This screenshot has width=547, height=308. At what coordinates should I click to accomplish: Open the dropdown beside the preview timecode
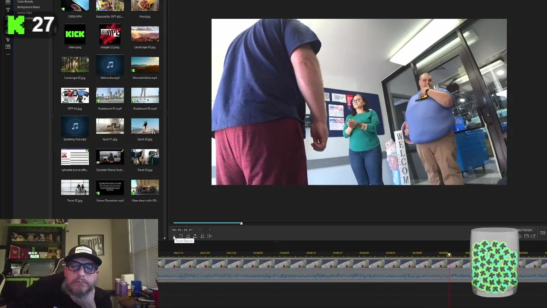pyautogui.click(x=210, y=230)
